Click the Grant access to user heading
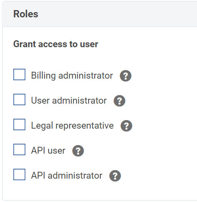 [x=56, y=44]
